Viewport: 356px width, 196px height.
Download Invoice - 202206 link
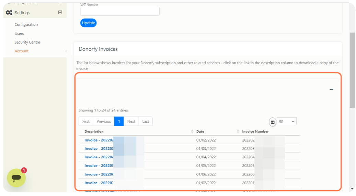(x=99, y=174)
